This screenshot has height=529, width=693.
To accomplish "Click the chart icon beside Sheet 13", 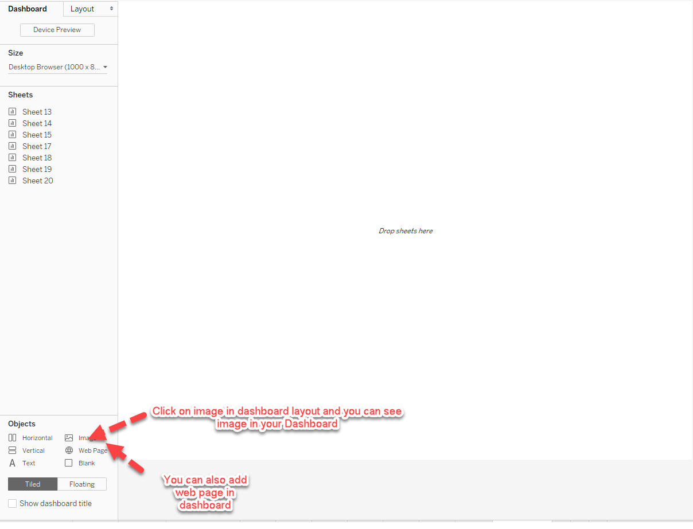I will [x=12, y=112].
